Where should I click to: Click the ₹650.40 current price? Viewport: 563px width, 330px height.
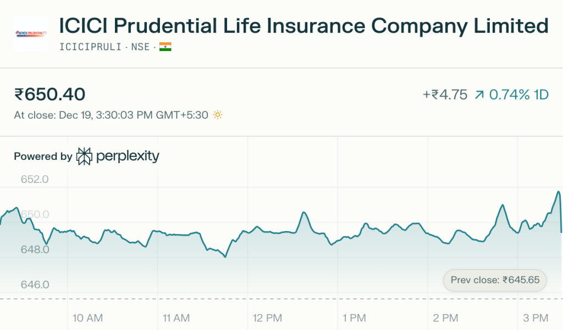(x=50, y=94)
